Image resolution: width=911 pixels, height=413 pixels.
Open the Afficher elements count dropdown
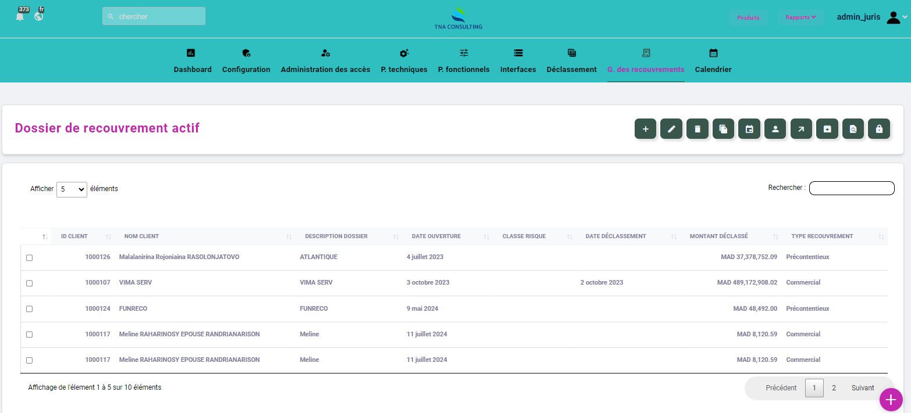pos(72,189)
